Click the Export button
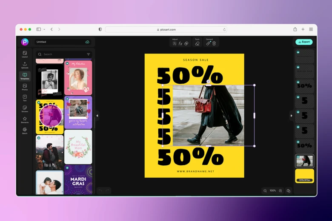 [304, 42]
